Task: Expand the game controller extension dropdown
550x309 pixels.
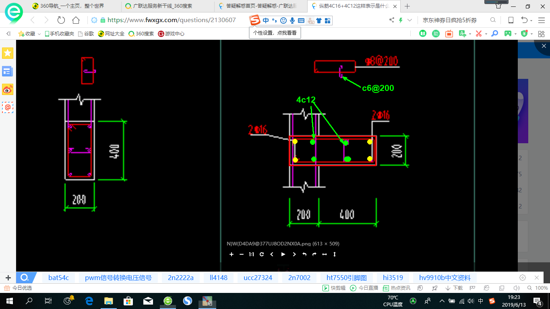Action: tap(516, 34)
